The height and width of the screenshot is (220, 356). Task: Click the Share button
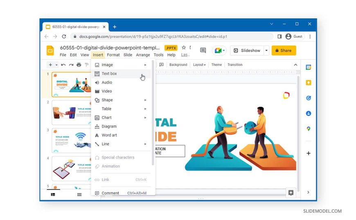point(284,51)
